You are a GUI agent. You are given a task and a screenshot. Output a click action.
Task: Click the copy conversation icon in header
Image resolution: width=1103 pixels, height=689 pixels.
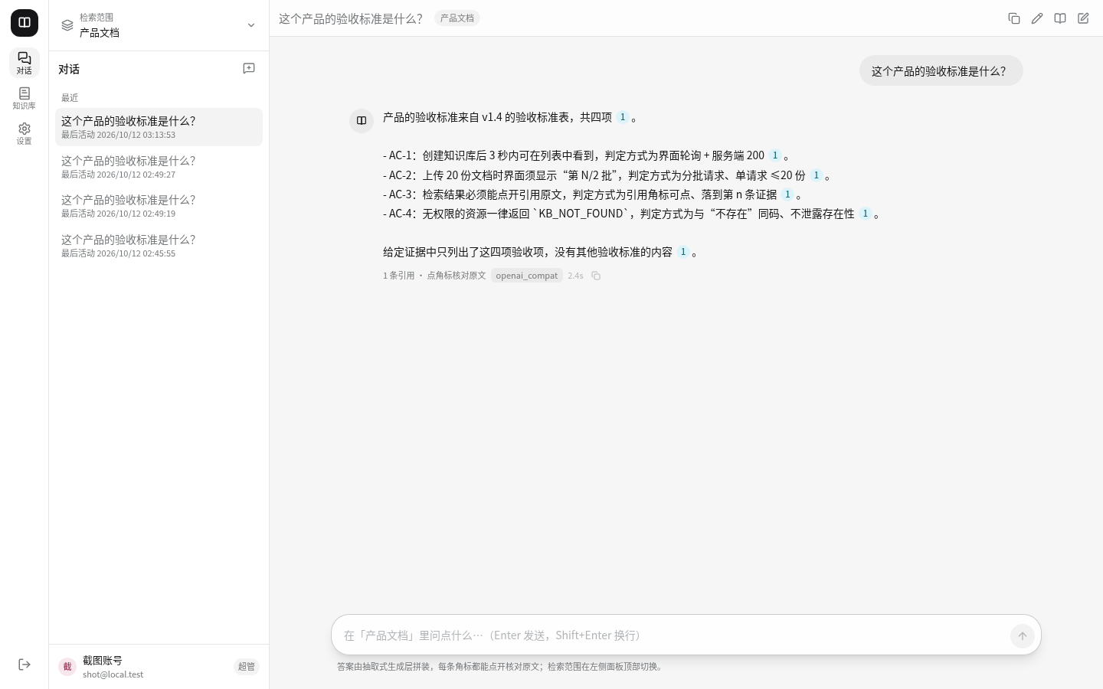pos(1014,18)
